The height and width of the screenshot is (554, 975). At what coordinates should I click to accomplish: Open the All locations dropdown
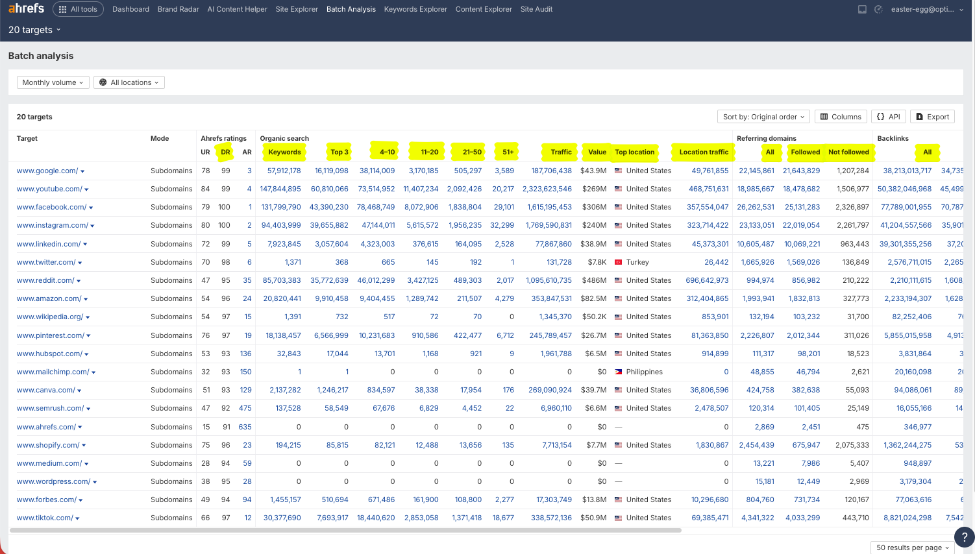click(x=129, y=82)
